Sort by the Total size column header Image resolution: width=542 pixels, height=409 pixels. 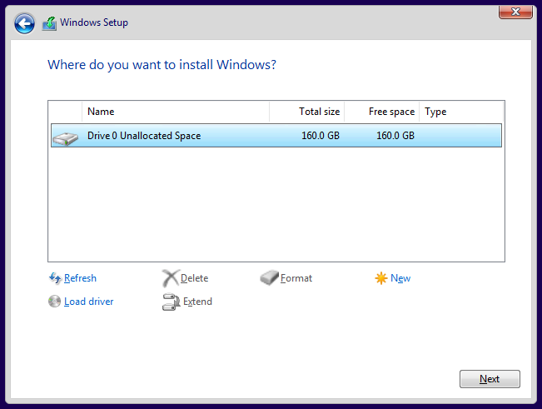pos(306,112)
